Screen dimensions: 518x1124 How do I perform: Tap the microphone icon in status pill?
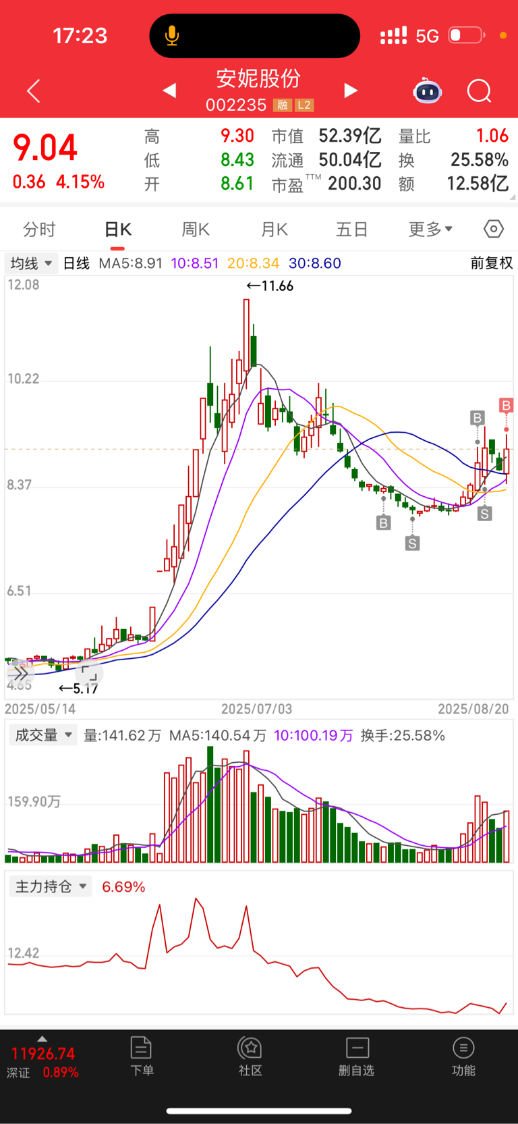pos(172,35)
